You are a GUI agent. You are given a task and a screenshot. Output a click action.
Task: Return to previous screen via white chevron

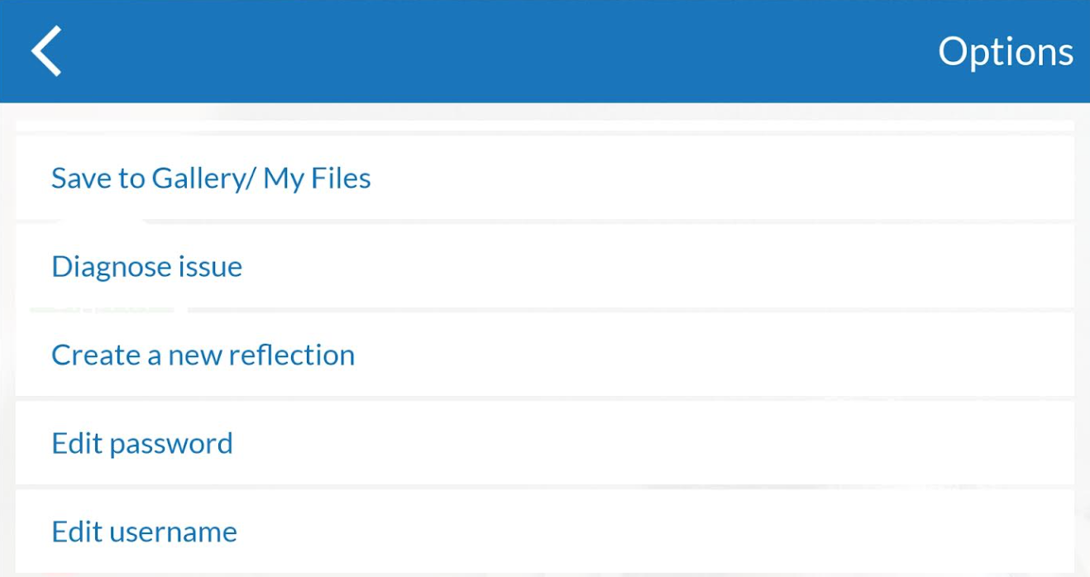click(x=47, y=51)
